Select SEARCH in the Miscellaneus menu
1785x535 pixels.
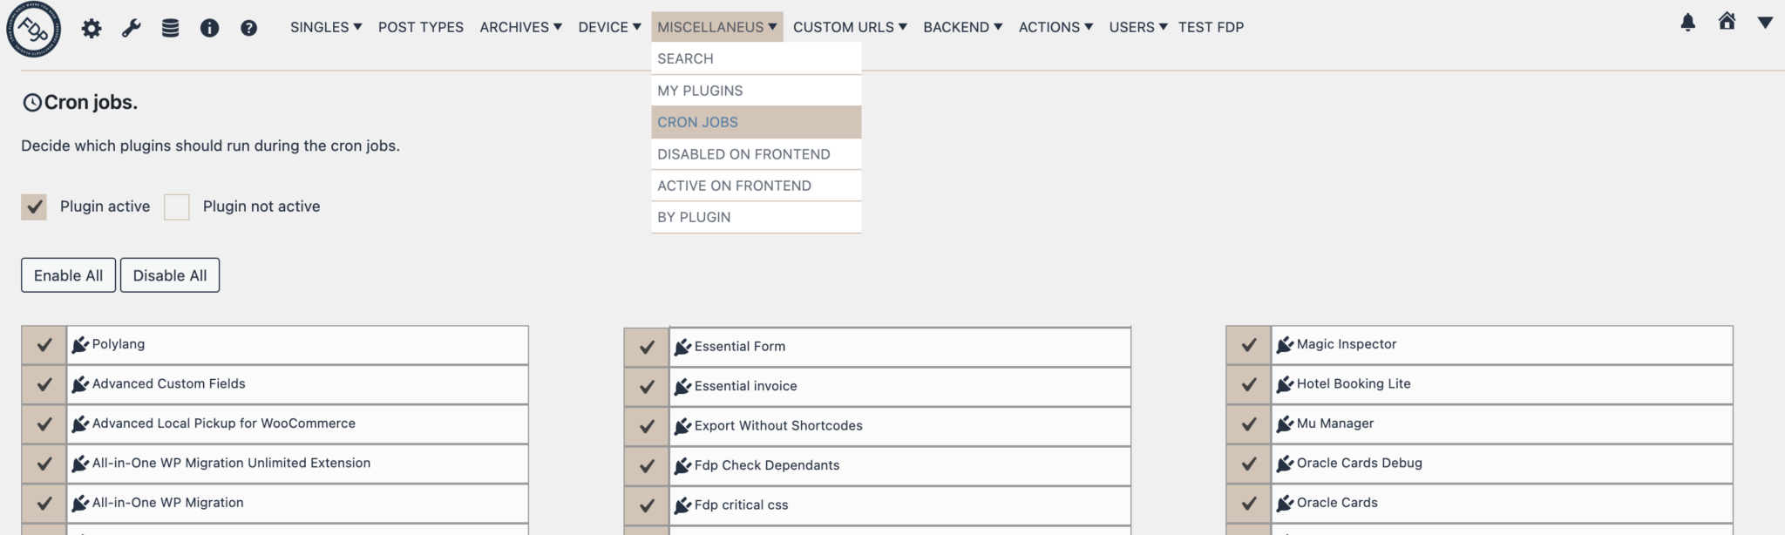pos(756,58)
